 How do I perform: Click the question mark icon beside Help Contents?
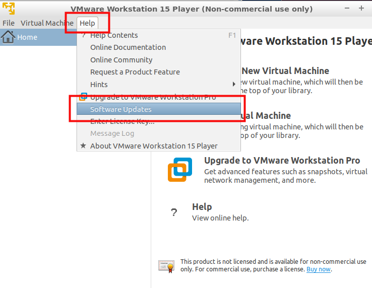83,35
